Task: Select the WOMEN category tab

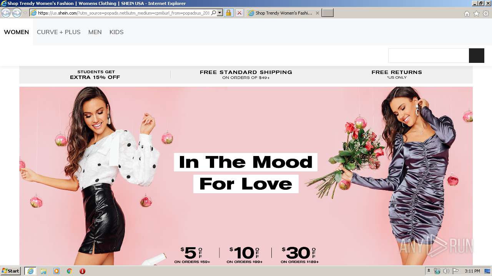Action: pos(17,32)
